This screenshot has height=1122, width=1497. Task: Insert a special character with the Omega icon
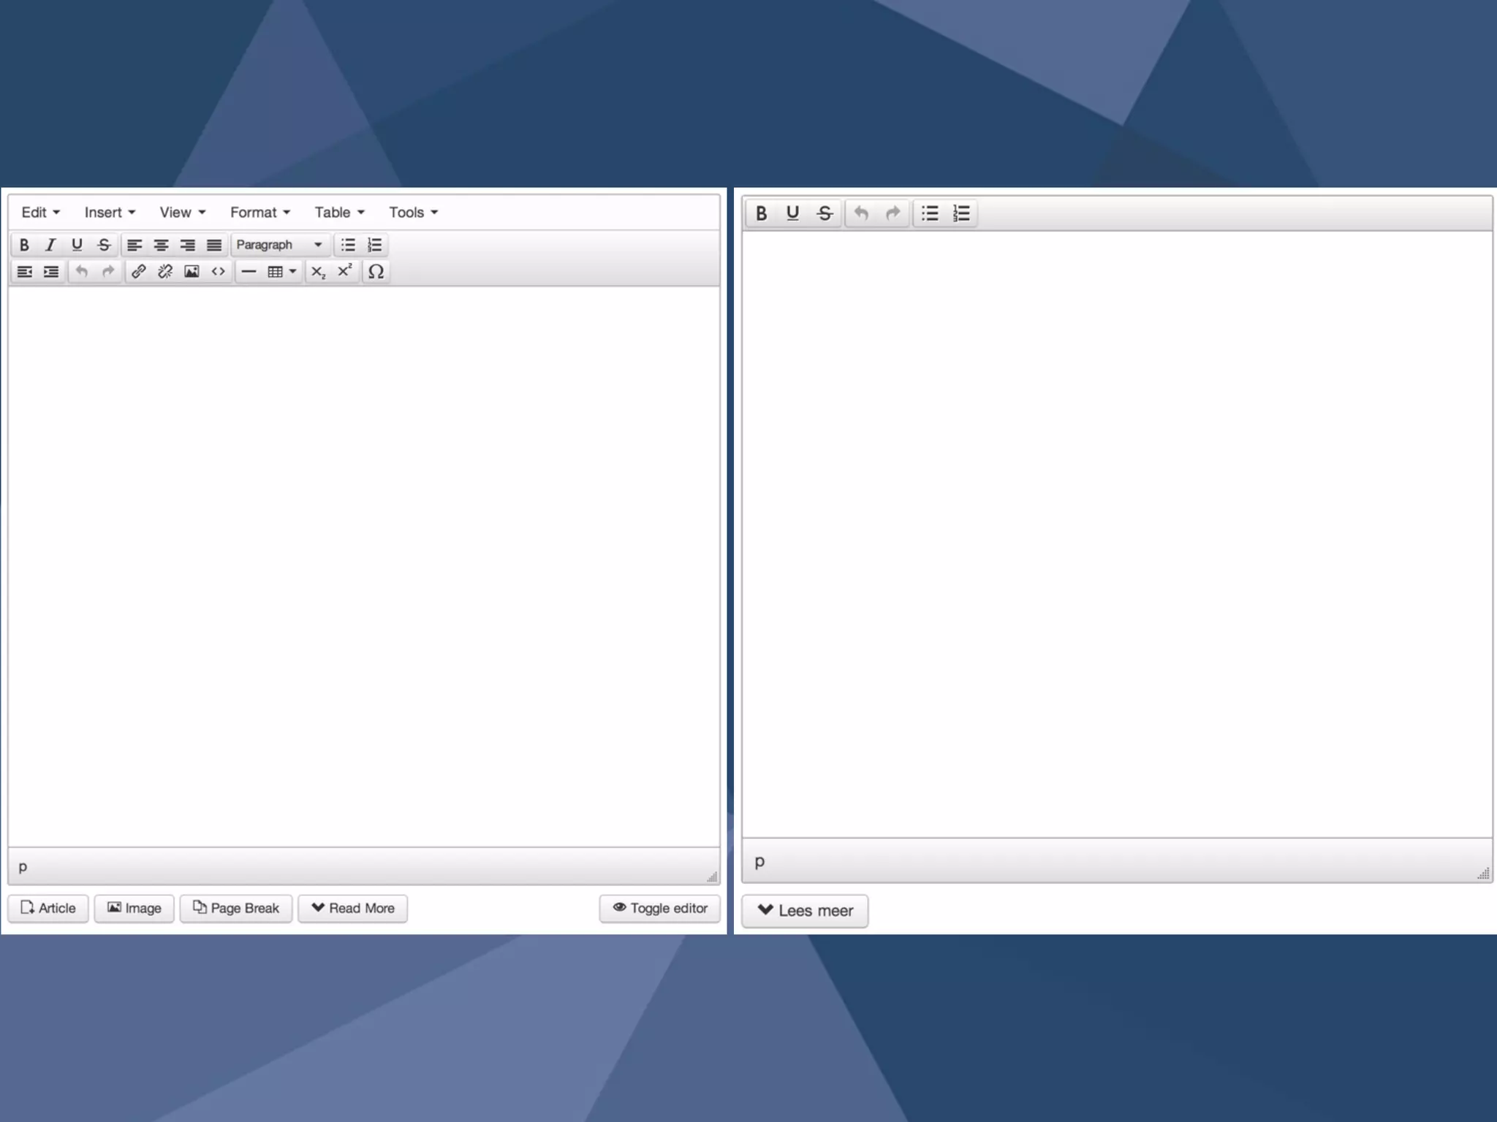tap(376, 272)
